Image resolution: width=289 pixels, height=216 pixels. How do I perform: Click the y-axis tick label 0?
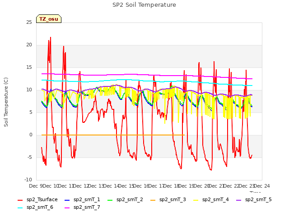tap(31, 135)
